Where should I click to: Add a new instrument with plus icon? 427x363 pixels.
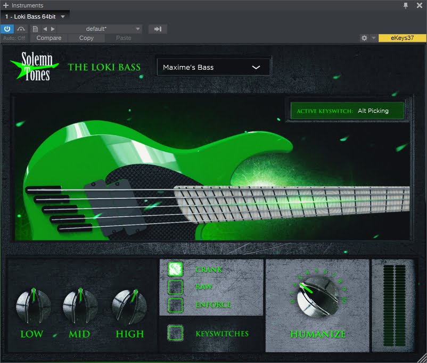(x=6, y=5)
